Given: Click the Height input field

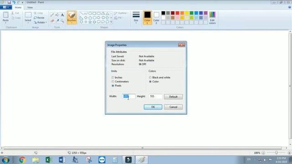Looking at the screenshot, I should click(x=156, y=96).
